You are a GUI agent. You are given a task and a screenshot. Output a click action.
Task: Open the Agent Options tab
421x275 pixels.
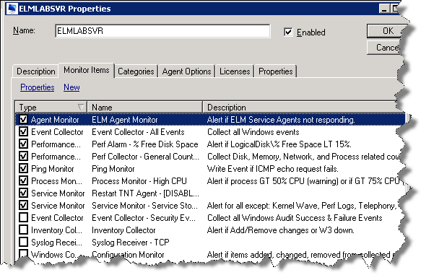tap(186, 71)
